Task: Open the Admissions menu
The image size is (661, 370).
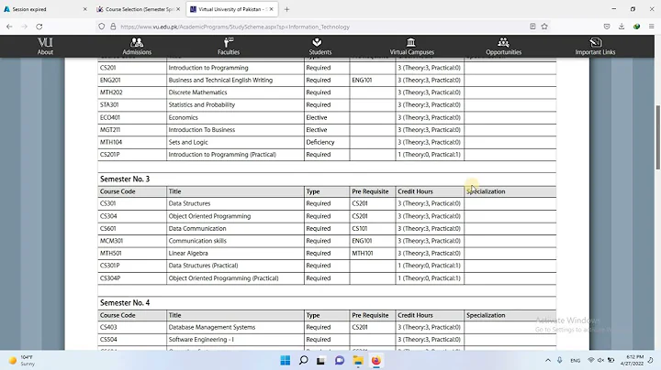Action: click(137, 46)
